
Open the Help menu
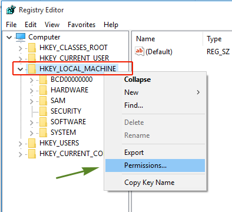pyautogui.click(x=111, y=25)
